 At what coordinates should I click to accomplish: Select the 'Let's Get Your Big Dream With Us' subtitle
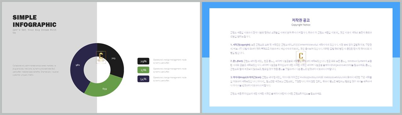point(35,31)
